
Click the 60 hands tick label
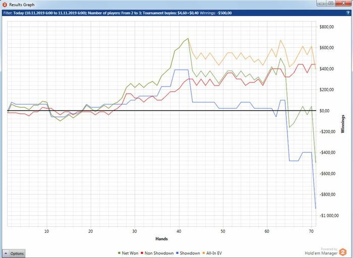pyautogui.click(x=267, y=231)
